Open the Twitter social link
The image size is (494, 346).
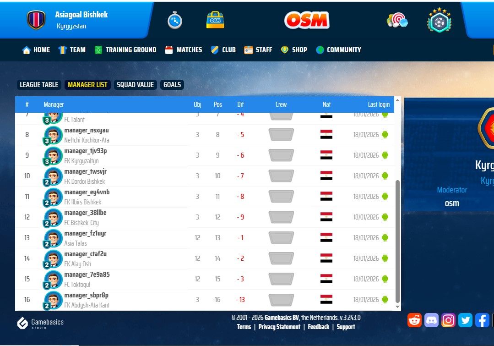[465, 320]
